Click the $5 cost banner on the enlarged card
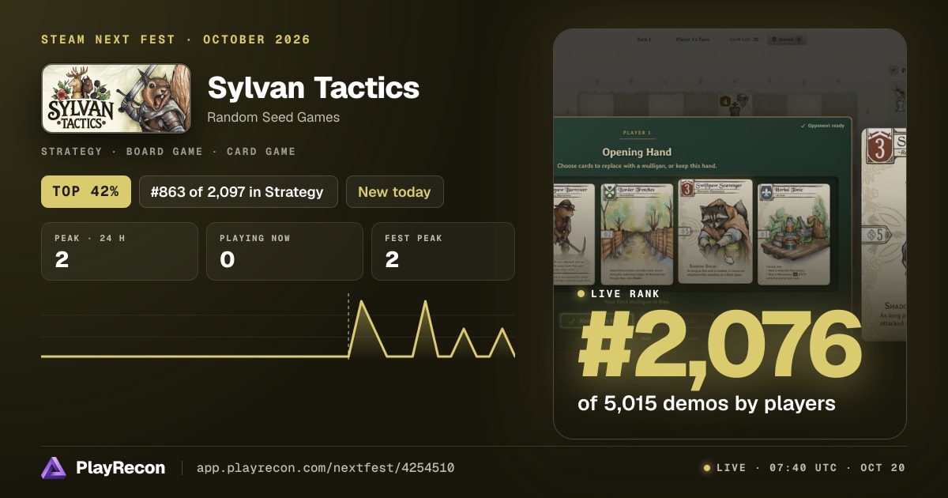Screen dimensions: 948x498 878,235
